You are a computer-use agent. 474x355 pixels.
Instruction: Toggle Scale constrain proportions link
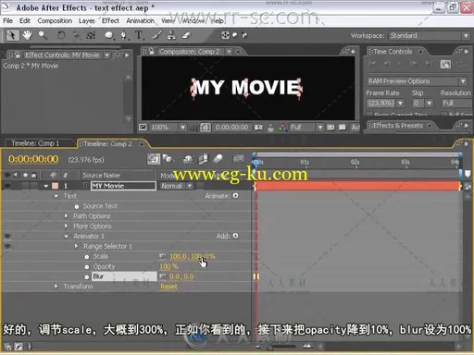[163, 256]
